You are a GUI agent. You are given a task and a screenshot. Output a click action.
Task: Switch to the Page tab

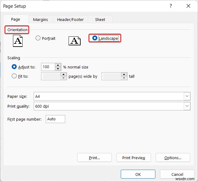[16, 19]
